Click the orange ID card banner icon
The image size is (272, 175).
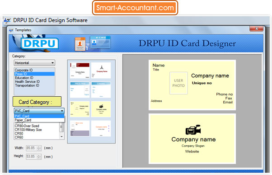click(80, 44)
